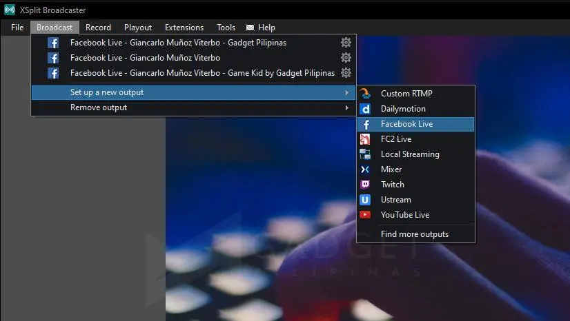The width and height of the screenshot is (570, 321).
Task: Click the FC2 Live icon
Action: click(x=365, y=139)
